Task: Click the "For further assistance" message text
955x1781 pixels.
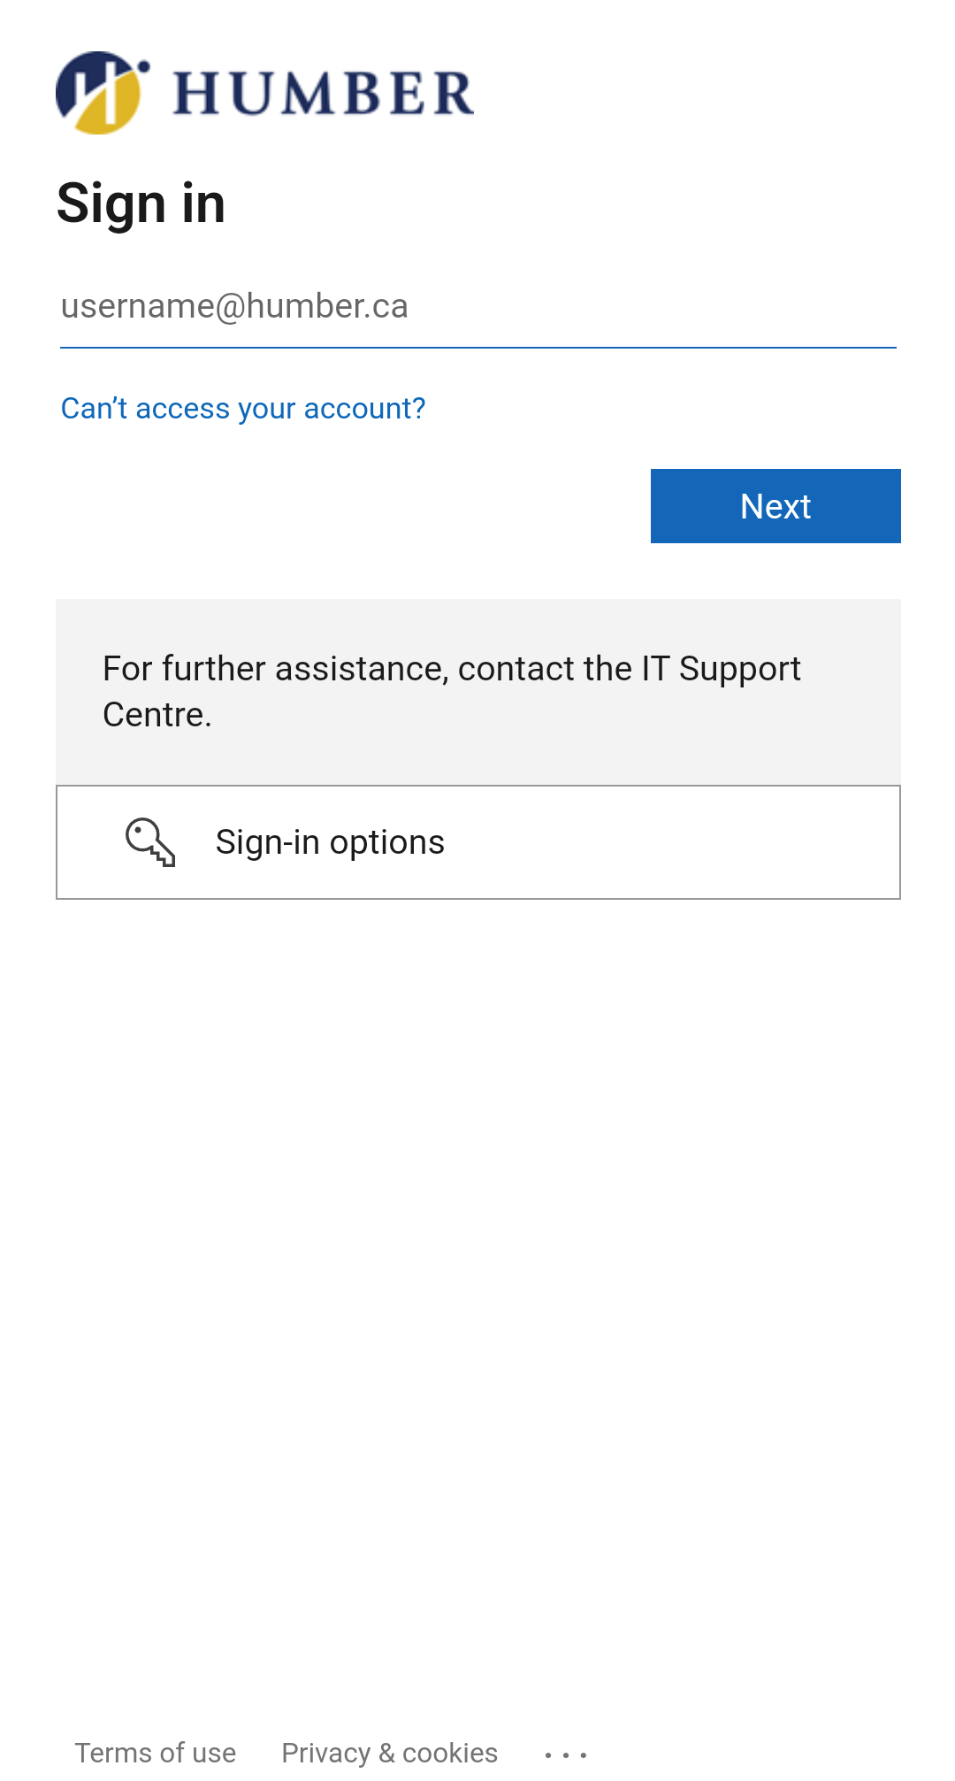Action: click(451, 691)
